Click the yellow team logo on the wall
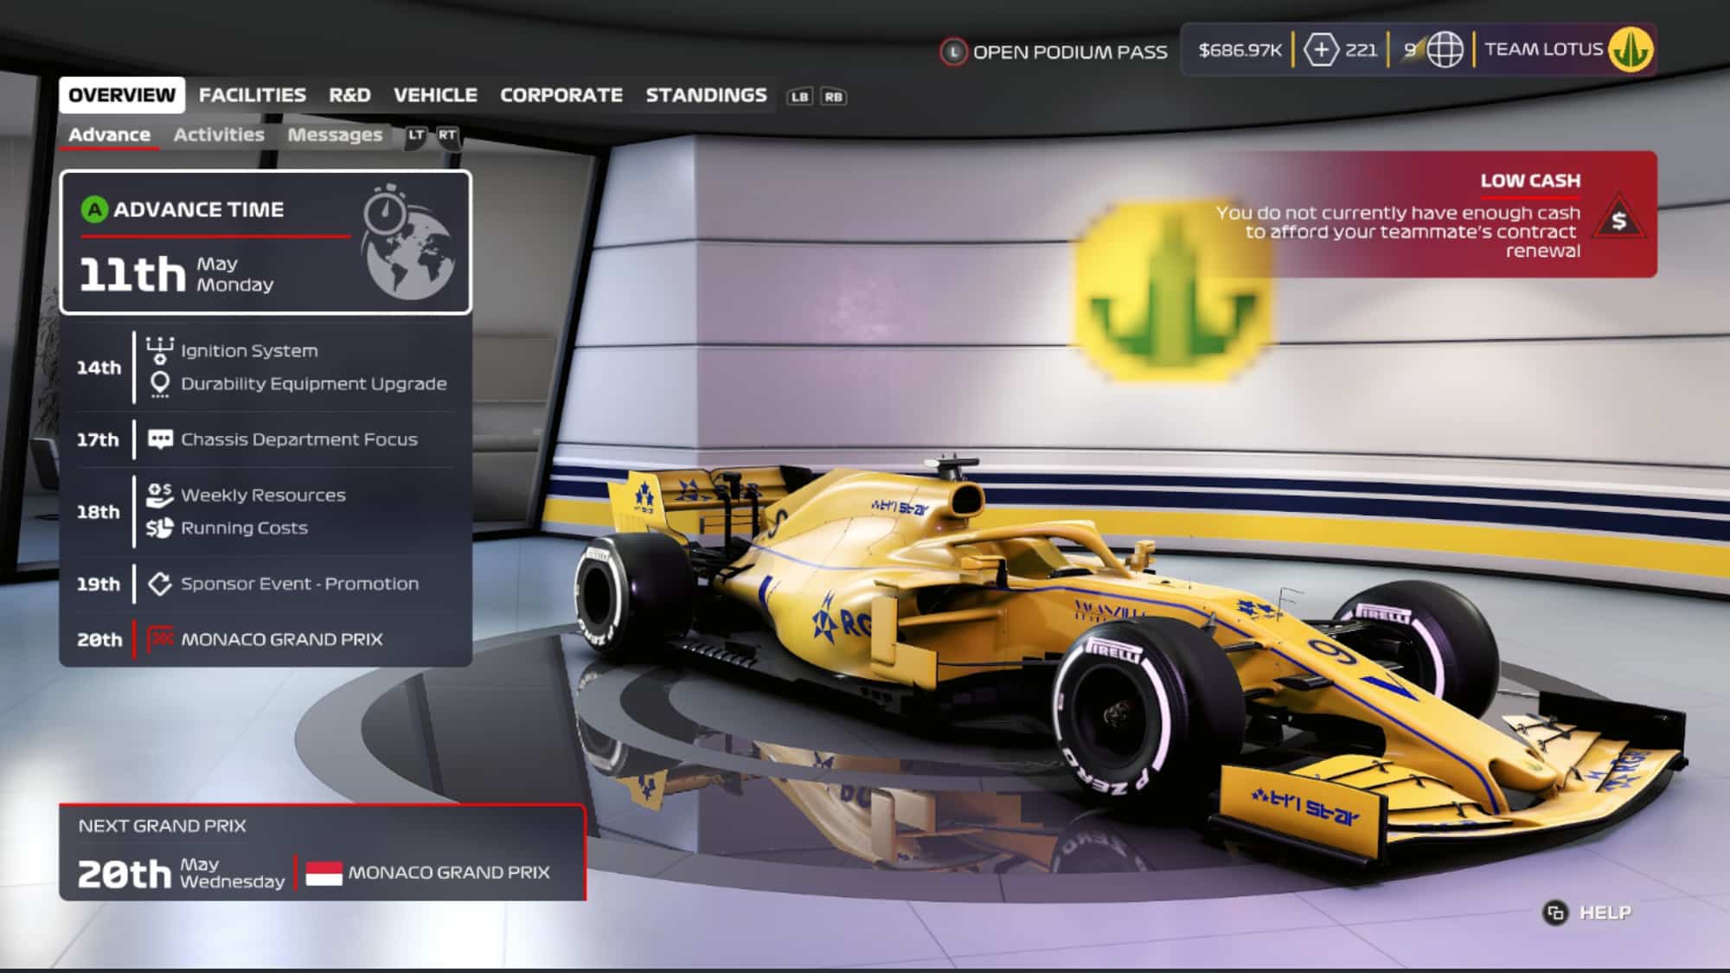 1173,292
